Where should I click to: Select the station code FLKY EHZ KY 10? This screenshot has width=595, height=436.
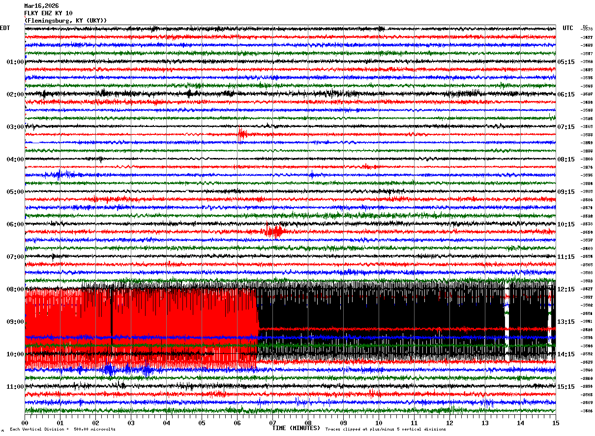48,13
